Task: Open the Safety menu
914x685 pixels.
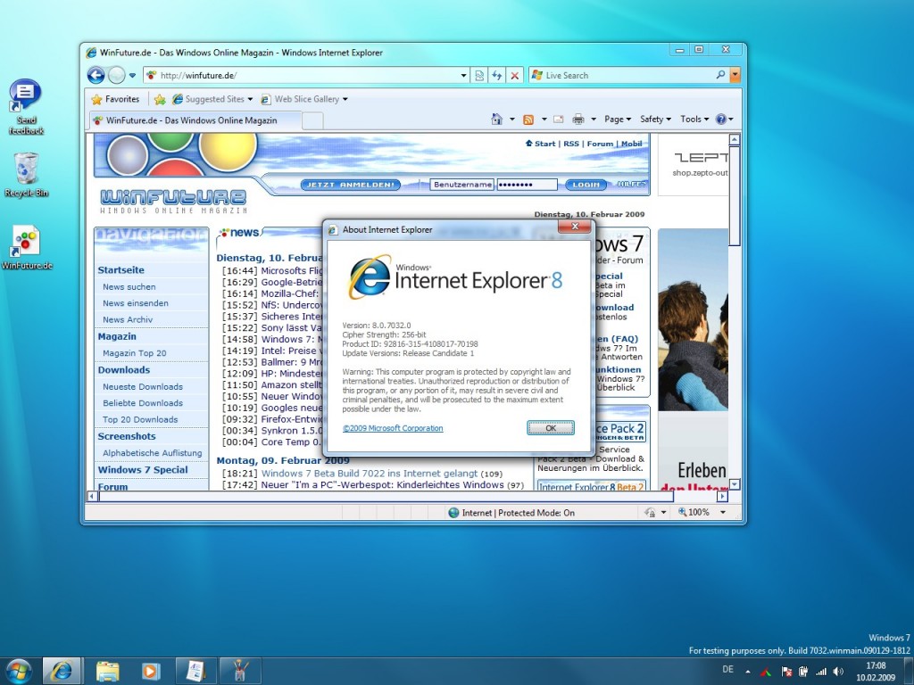Action: (x=655, y=119)
